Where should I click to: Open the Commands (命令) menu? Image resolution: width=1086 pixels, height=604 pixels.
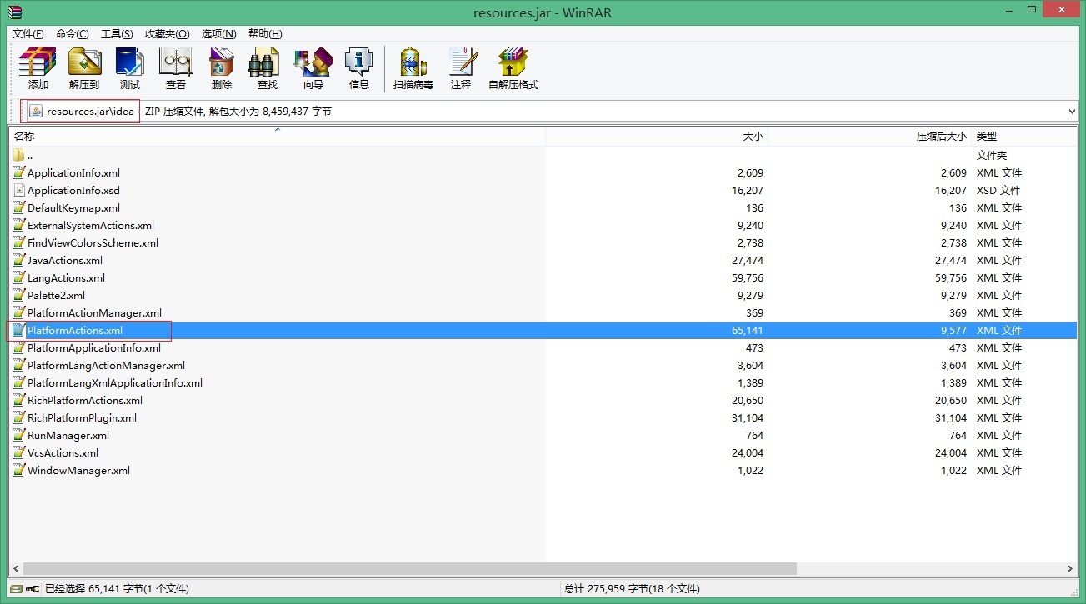73,34
